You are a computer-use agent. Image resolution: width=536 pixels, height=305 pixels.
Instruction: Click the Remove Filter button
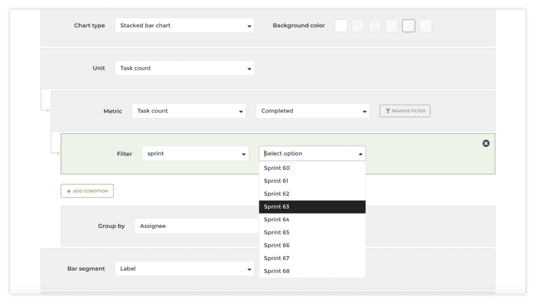pos(405,111)
